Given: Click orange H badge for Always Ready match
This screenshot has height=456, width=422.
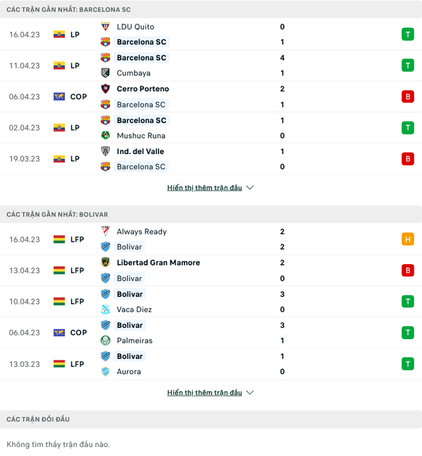Looking at the screenshot, I should pyautogui.click(x=407, y=239).
